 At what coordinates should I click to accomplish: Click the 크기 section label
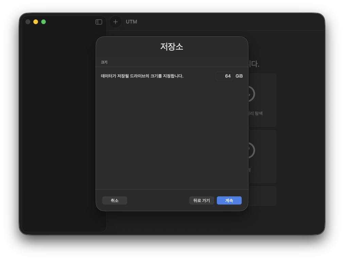pyautogui.click(x=104, y=62)
